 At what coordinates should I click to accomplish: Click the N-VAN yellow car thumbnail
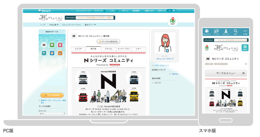pyautogui.click(x=134, y=95)
